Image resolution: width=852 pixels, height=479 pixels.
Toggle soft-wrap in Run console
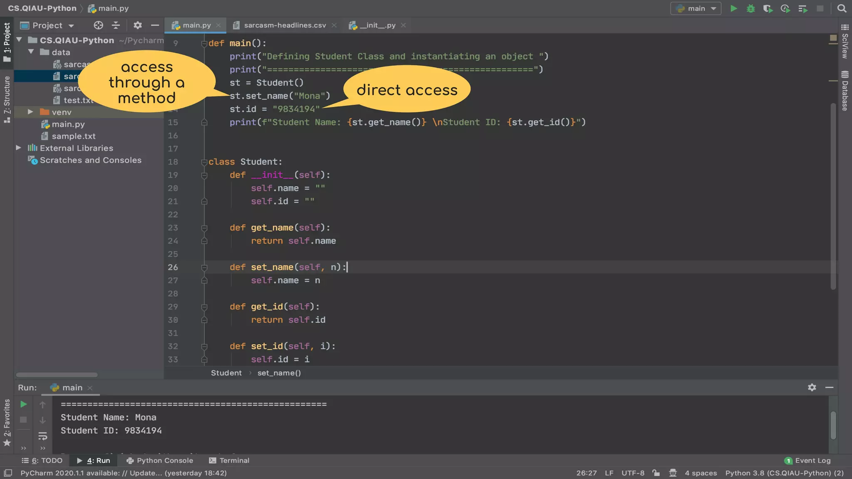[42, 436]
